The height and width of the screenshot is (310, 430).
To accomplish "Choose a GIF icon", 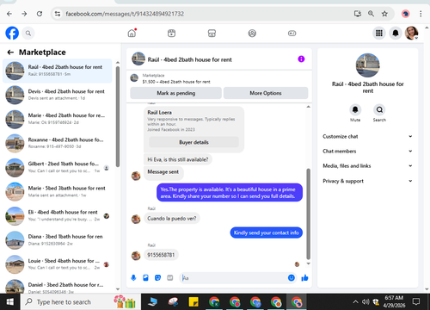I will pos(170,277).
